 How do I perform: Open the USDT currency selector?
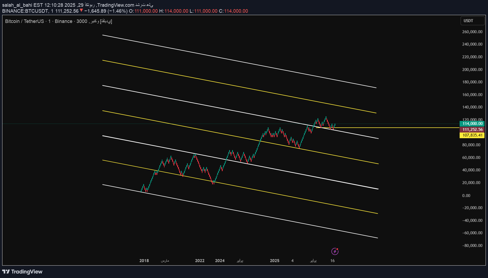coord(472,21)
